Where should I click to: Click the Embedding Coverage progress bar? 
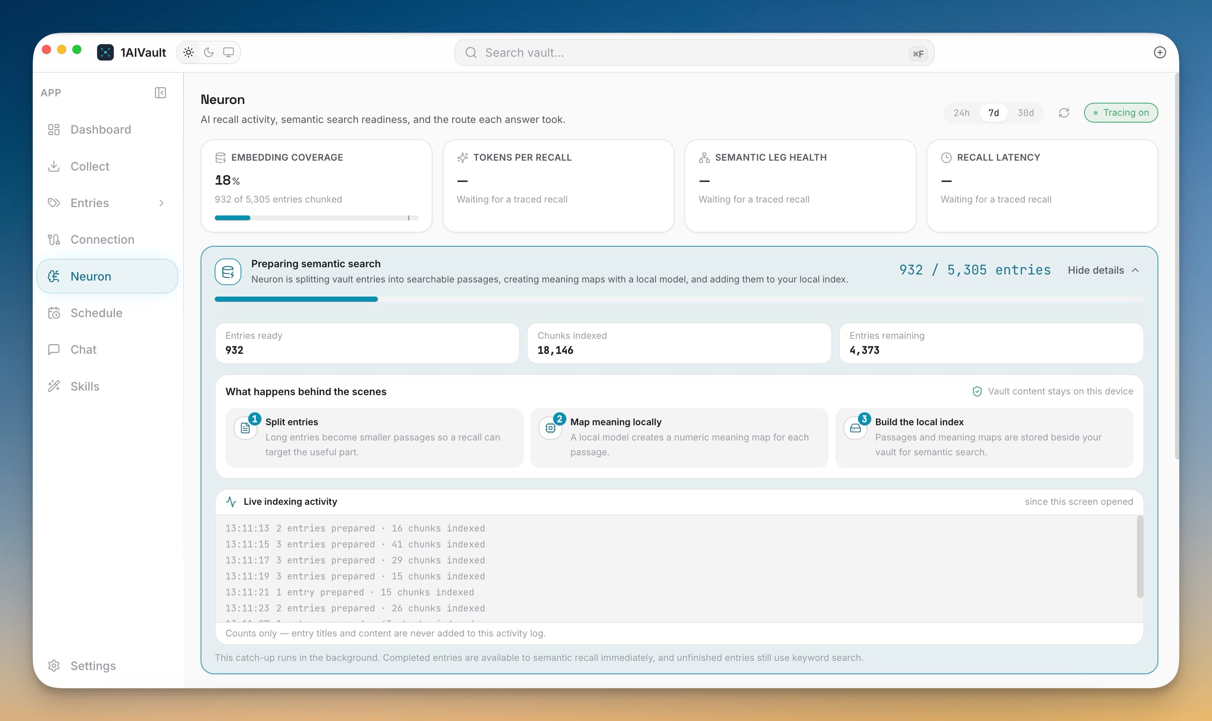pos(316,218)
